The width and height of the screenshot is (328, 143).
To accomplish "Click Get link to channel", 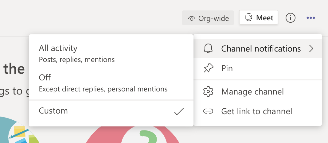I will [256, 111].
